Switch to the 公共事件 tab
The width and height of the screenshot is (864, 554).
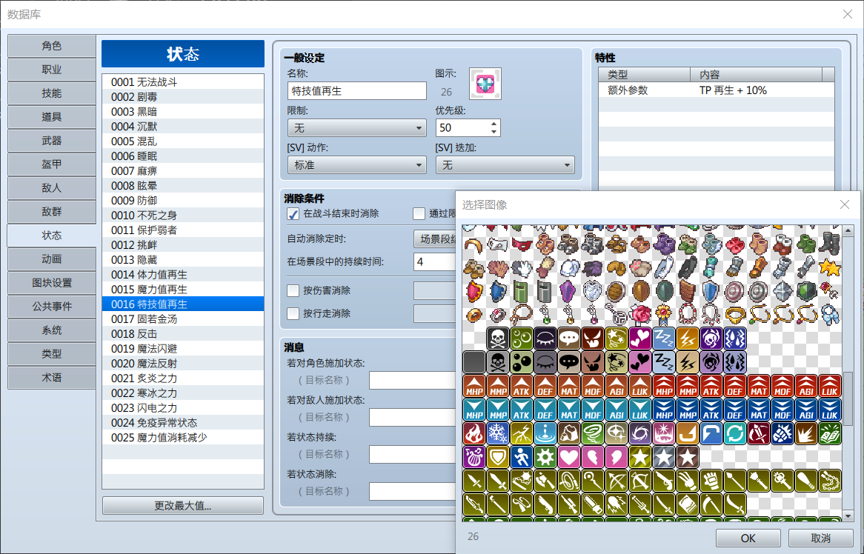52,306
